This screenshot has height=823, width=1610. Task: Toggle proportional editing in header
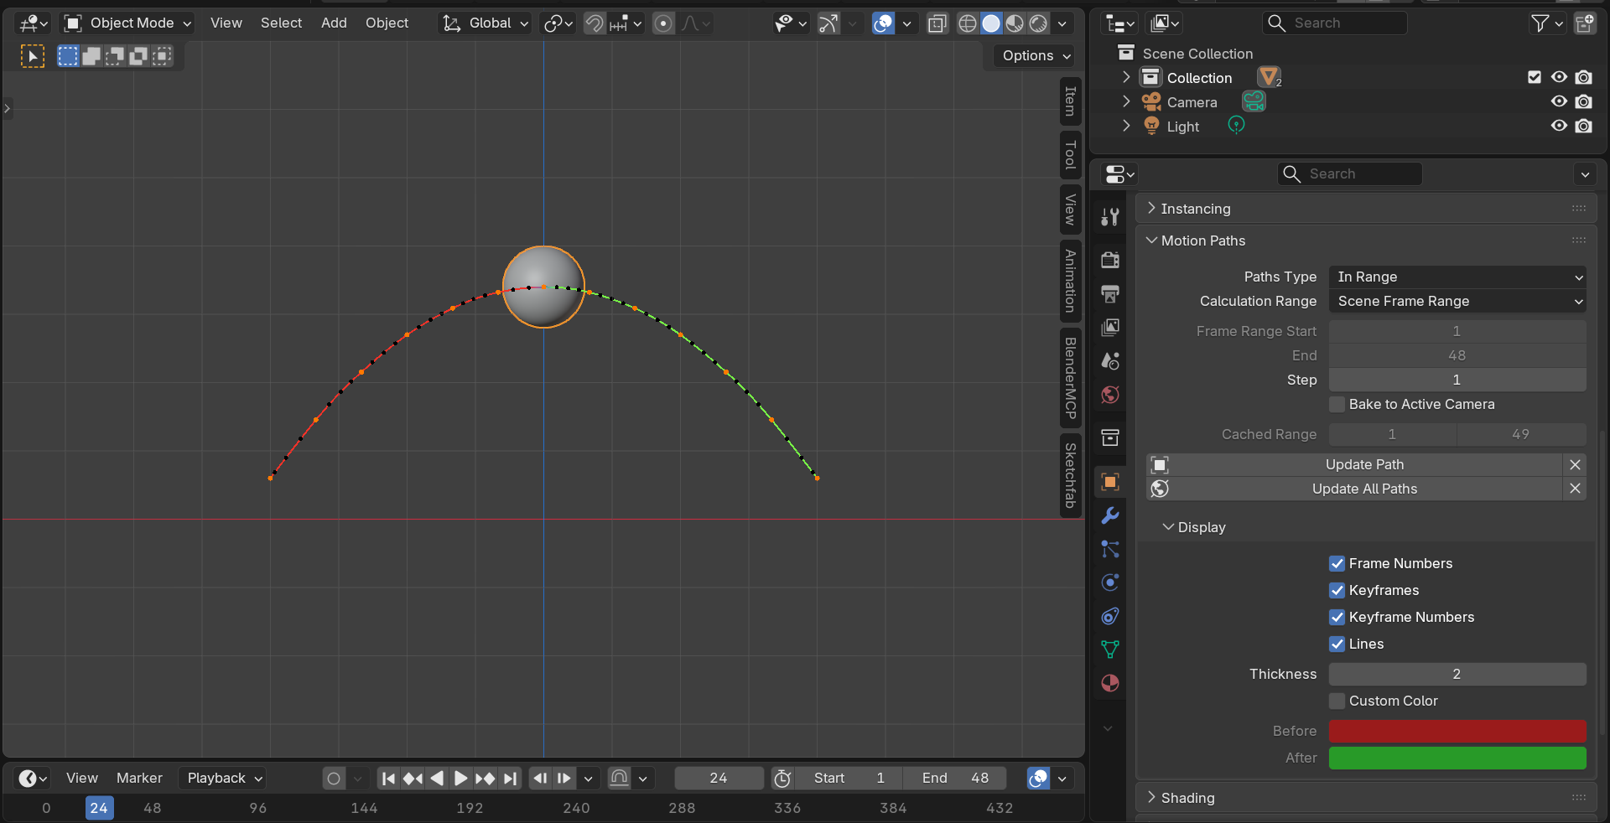click(x=663, y=23)
